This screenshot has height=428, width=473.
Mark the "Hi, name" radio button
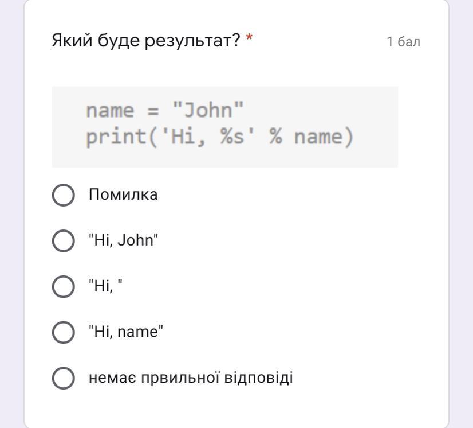(x=63, y=332)
